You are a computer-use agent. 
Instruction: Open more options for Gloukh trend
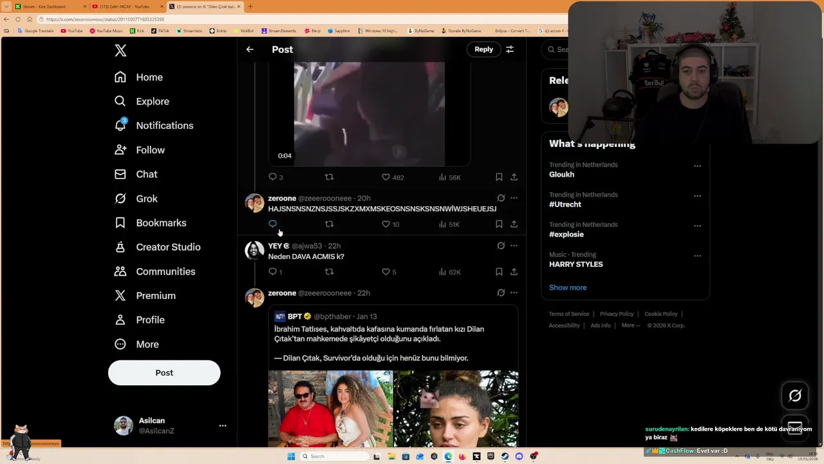(x=697, y=166)
